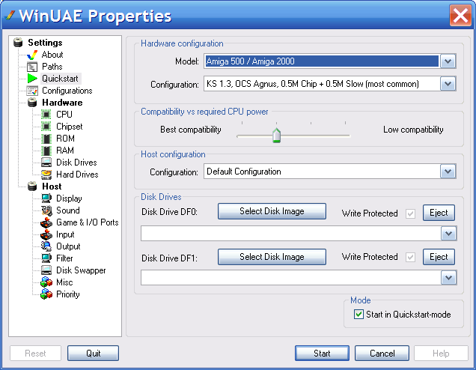Toggle DF1 Write Protected checkbox
The height and width of the screenshot is (370, 476).
410,258
